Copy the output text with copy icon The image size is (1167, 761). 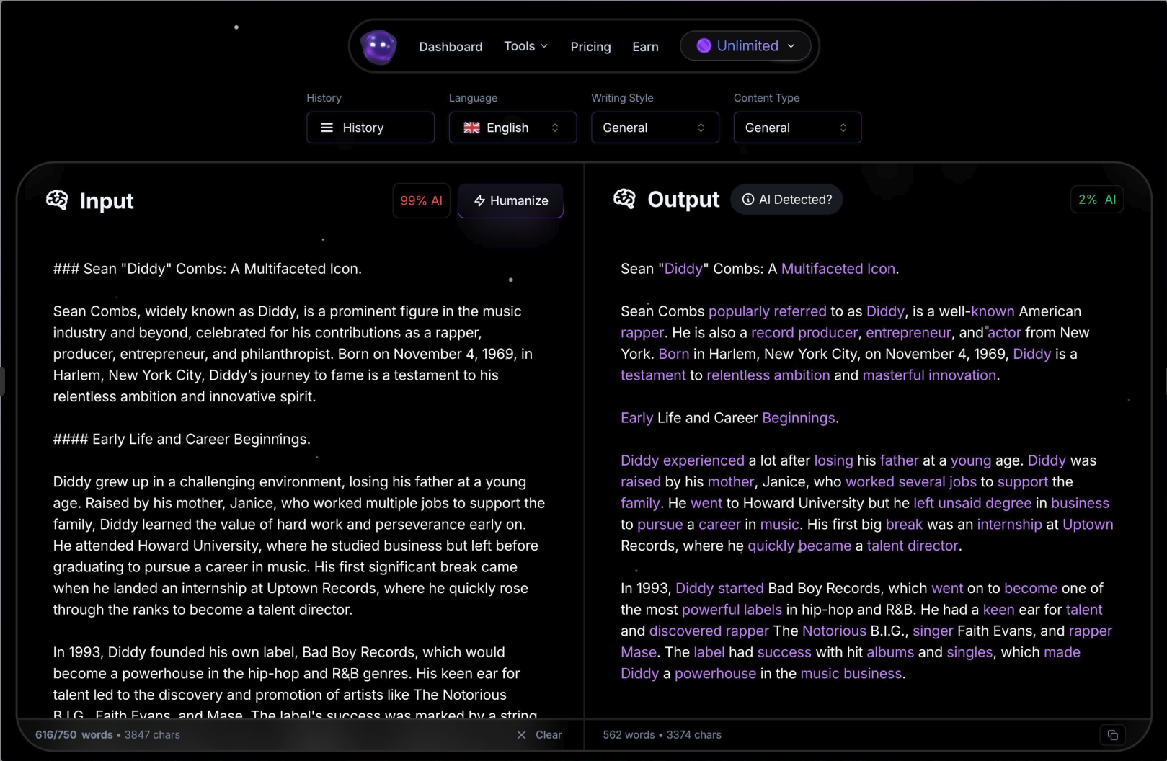pos(1112,735)
